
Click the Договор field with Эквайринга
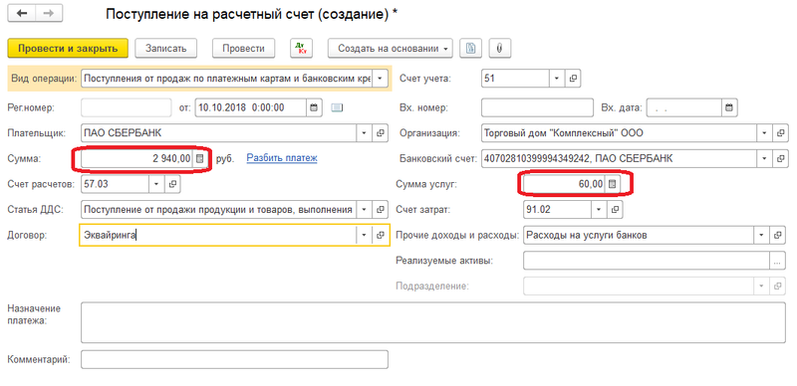(218, 235)
